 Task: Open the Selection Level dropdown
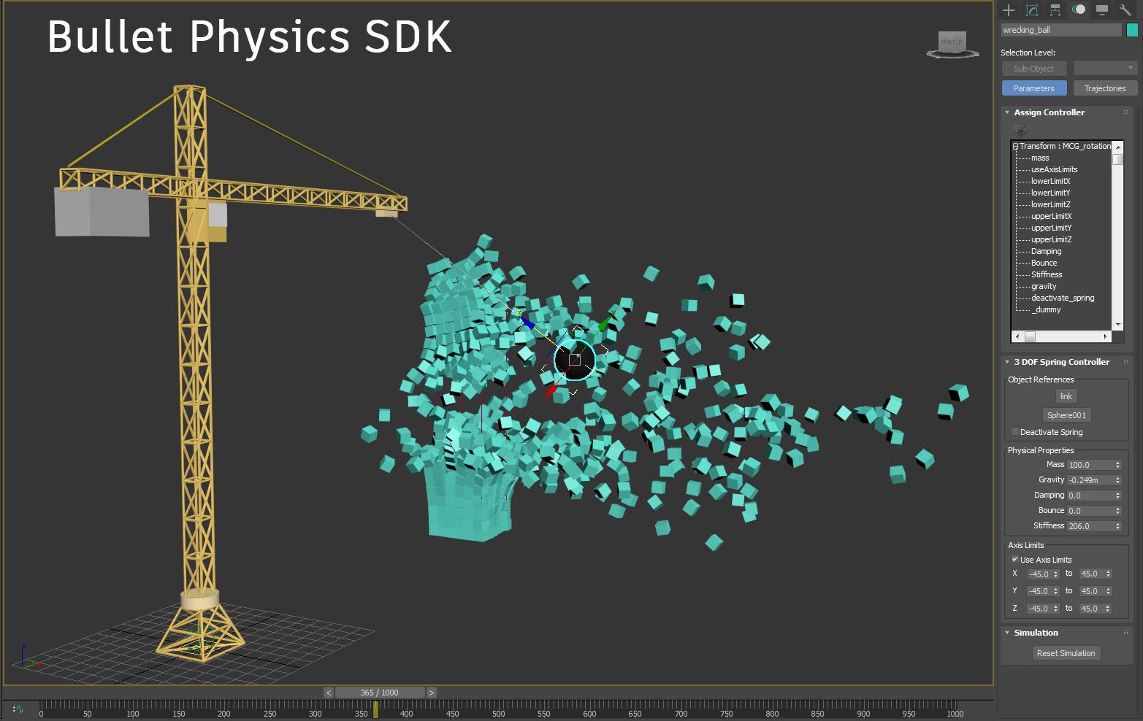(1106, 69)
